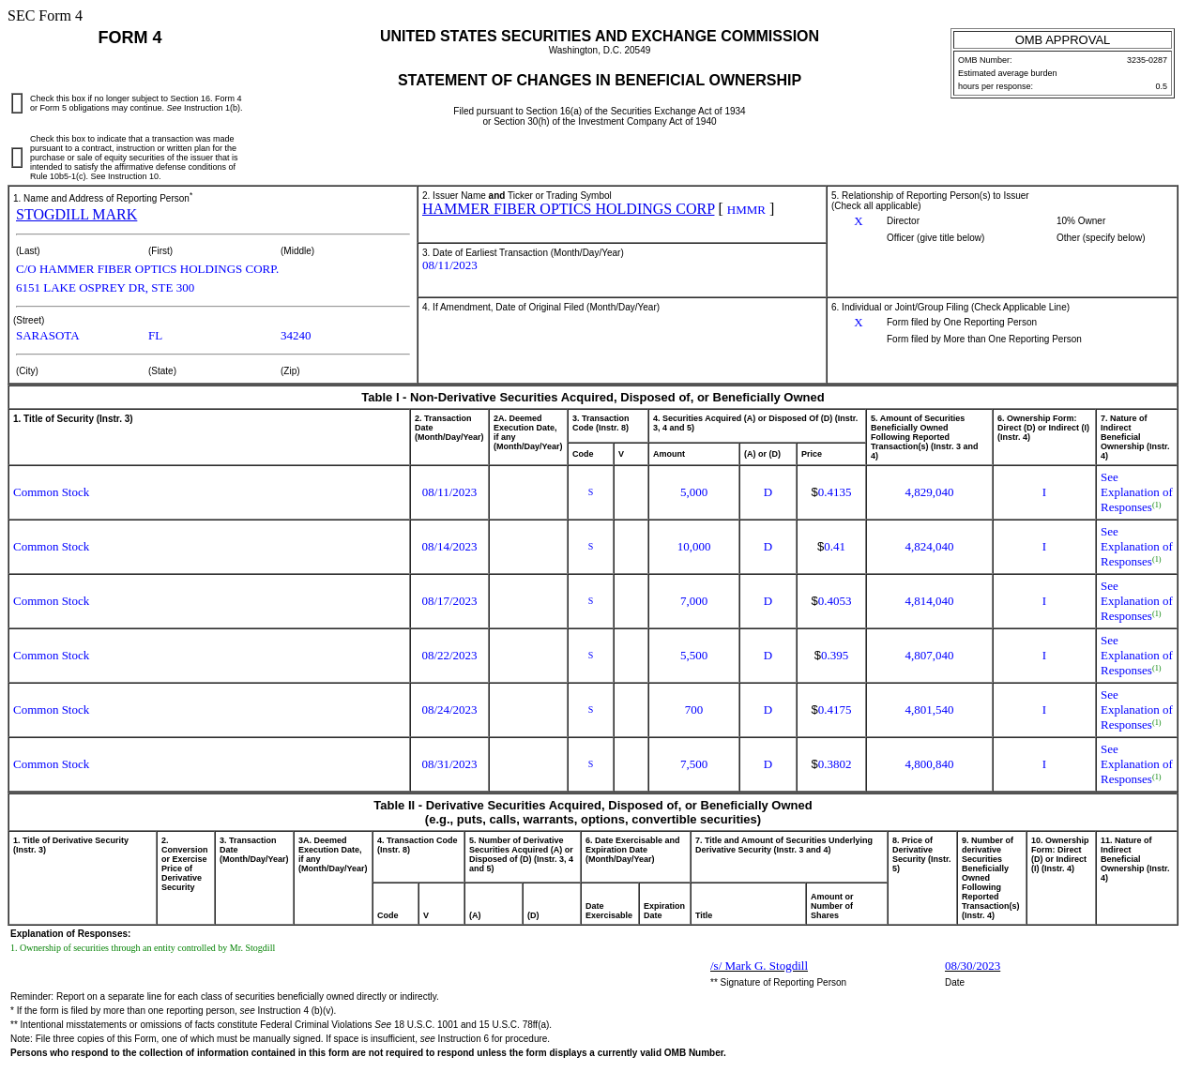Click the 5,000 amount cell
1186x1072 pixels.
[693, 492]
